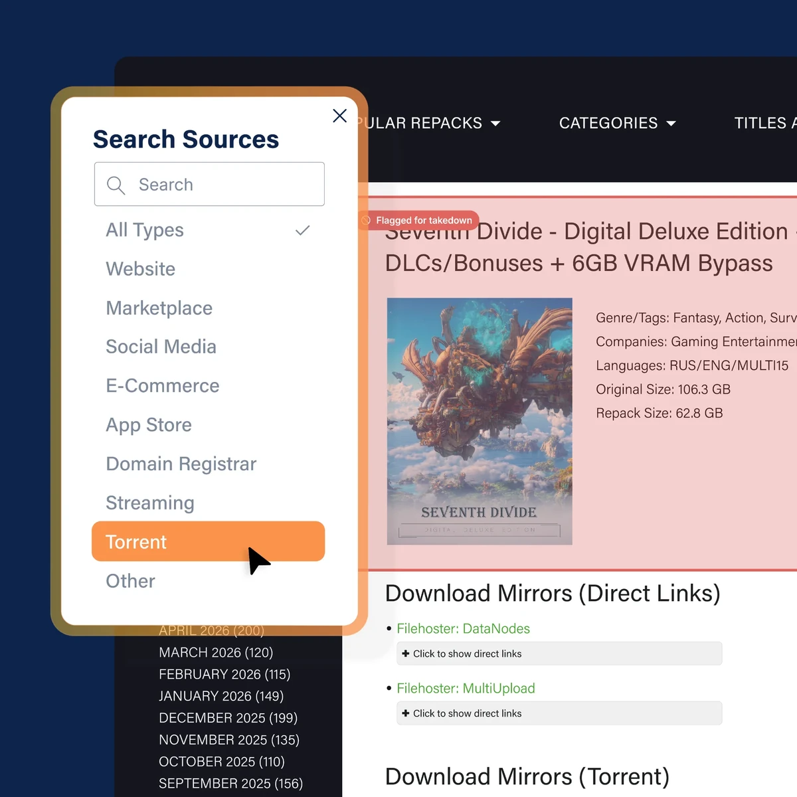Click the magnifying glass search icon
Screen dimensions: 797x797
pos(116,185)
